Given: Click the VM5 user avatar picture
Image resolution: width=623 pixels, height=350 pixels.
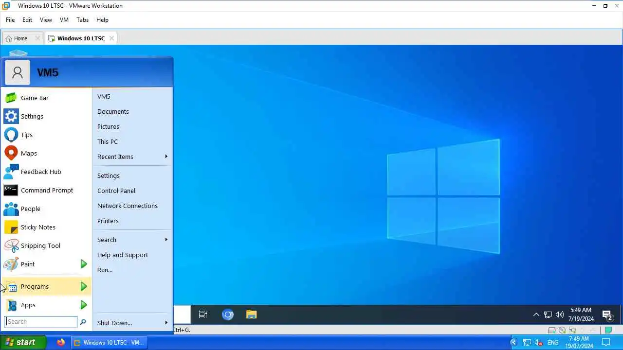Looking at the screenshot, I should pyautogui.click(x=18, y=72).
